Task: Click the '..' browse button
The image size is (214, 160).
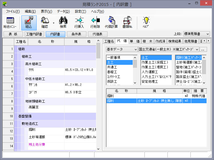Action: click(x=203, y=49)
